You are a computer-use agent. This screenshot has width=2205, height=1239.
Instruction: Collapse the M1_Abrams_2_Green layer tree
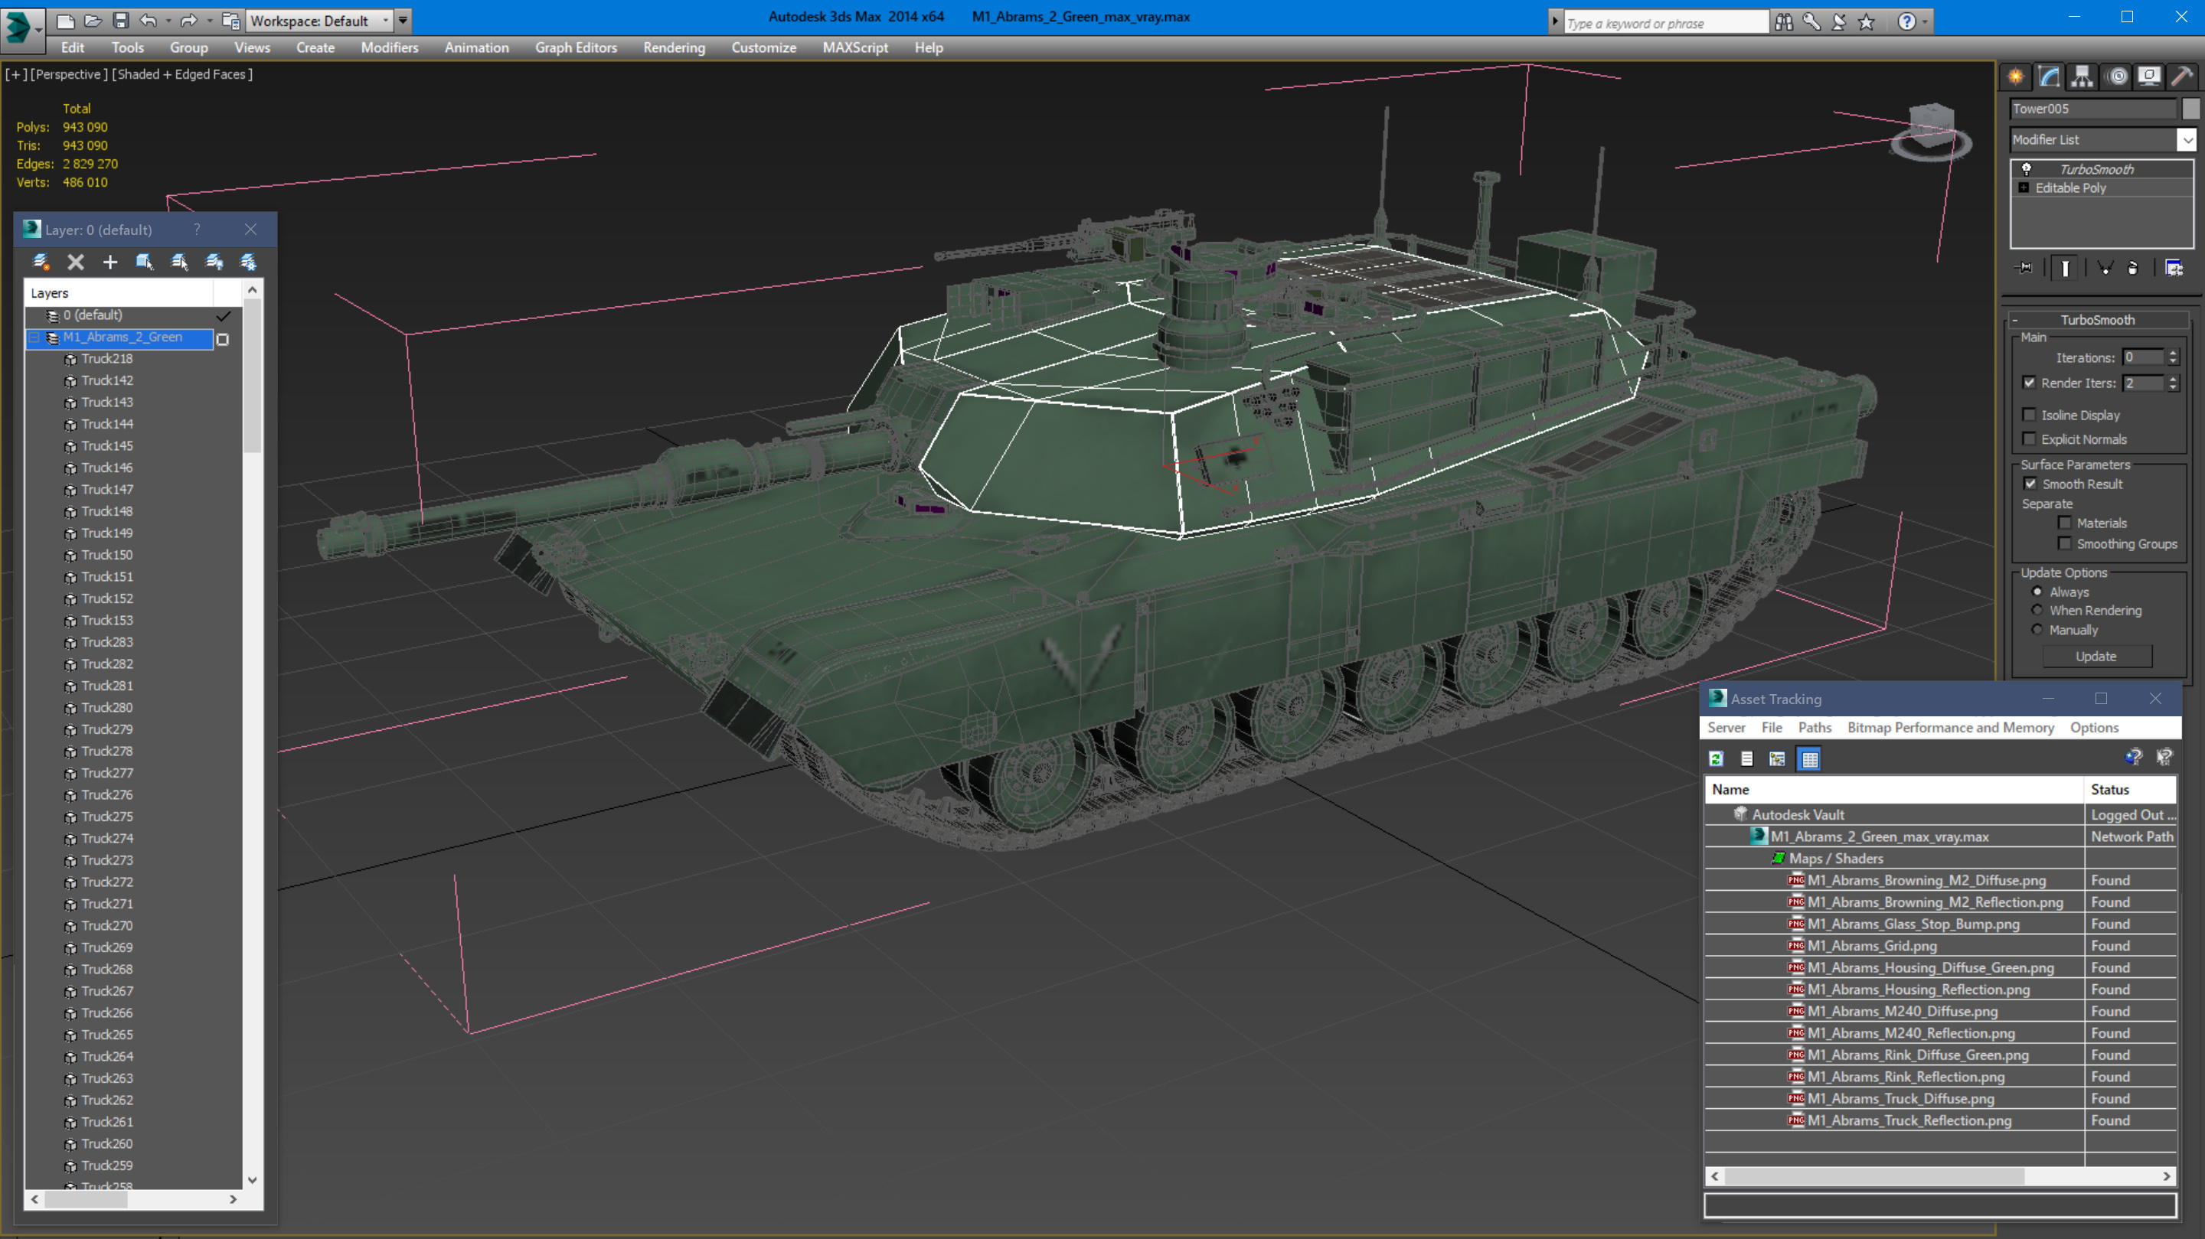point(34,338)
